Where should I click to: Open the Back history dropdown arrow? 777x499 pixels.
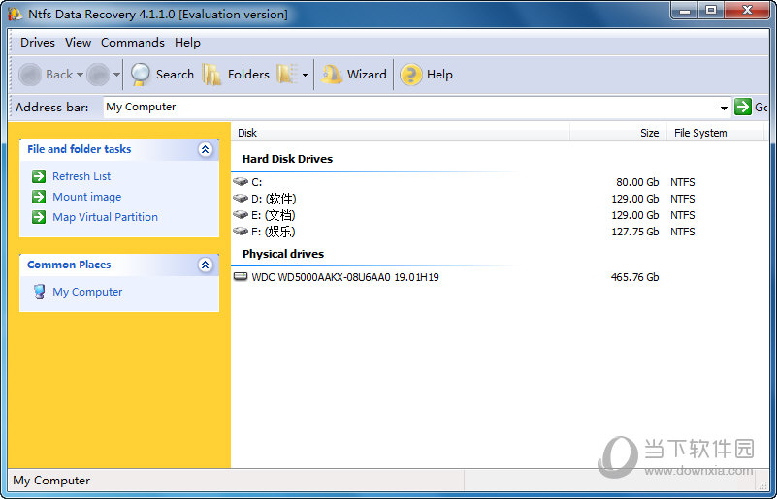[80, 75]
